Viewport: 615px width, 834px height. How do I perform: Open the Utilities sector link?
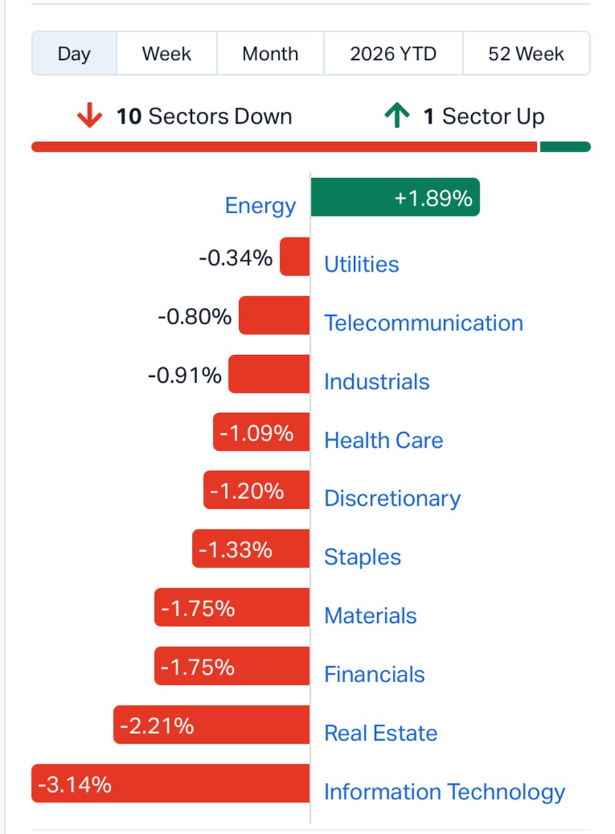point(361,264)
